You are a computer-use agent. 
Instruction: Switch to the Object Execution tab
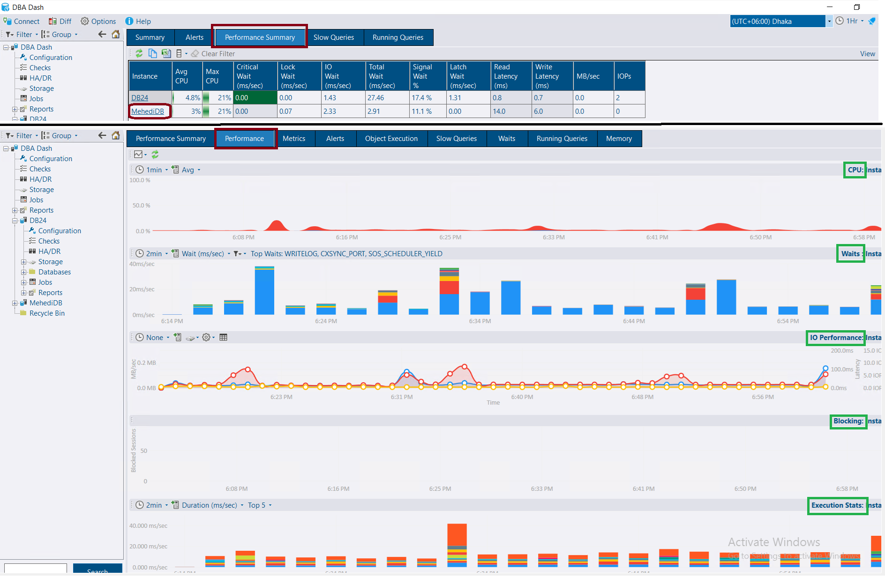click(391, 139)
